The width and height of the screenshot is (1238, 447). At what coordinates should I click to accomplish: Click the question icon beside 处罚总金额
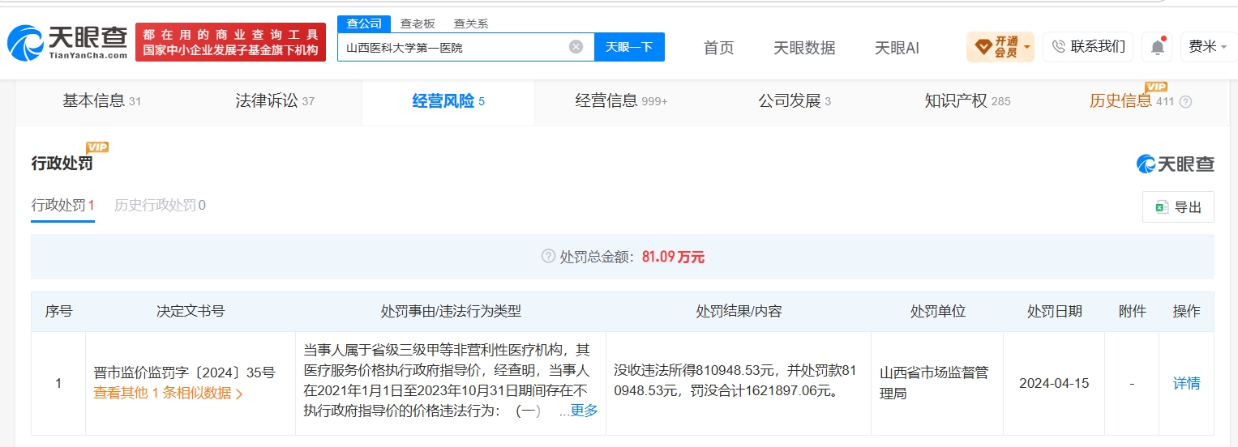tap(548, 257)
